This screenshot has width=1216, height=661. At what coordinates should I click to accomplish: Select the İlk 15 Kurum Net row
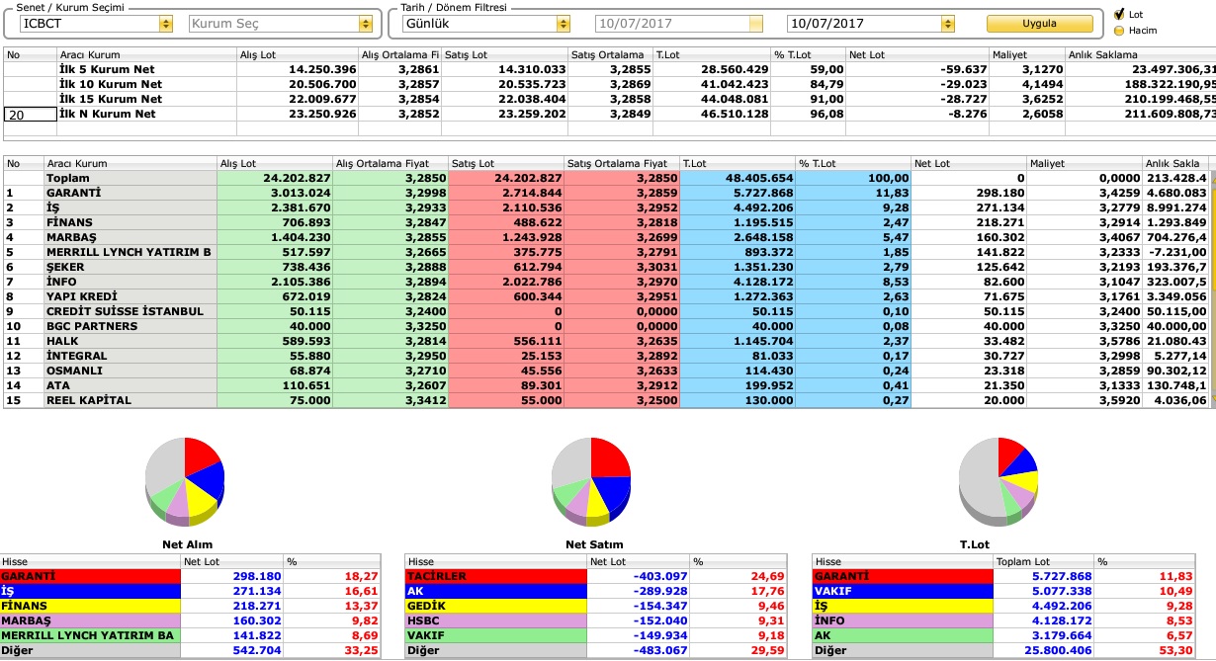tap(609, 100)
